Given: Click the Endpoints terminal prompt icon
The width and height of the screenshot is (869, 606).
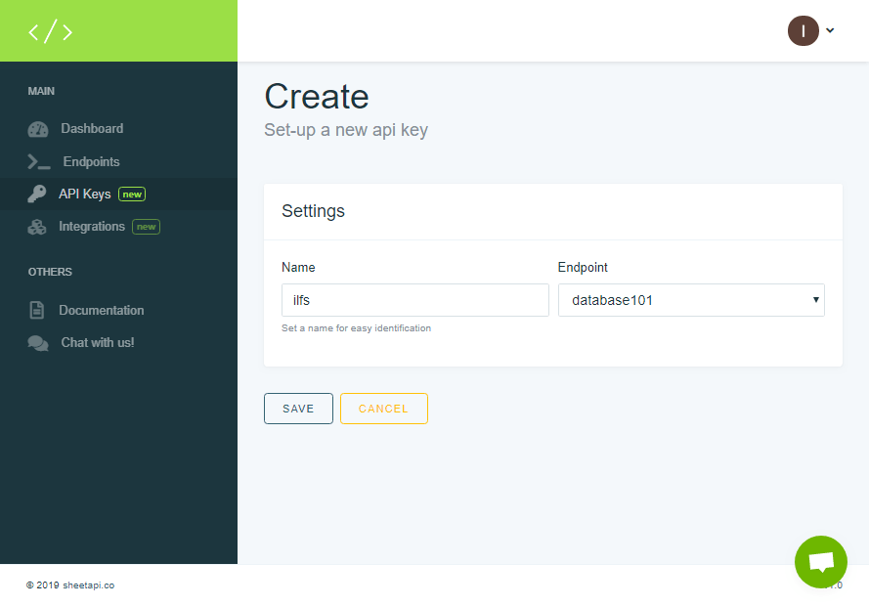Looking at the screenshot, I should pyautogui.click(x=39, y=161).
